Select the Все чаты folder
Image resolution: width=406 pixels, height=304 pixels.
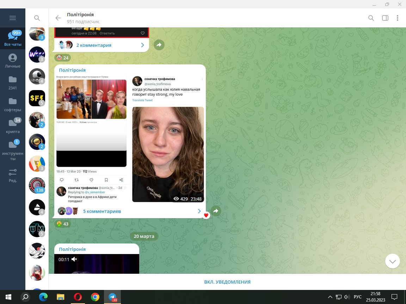13,38
